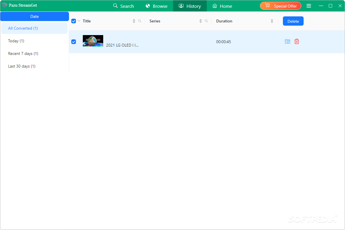Show All Converted (1) items
The width and height of the screenshot is (345, 230).
click(34, 28)
